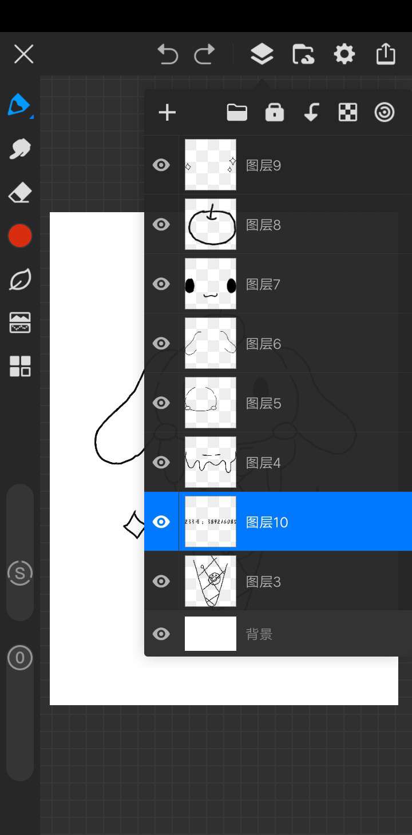Viewport: 412px width, 835px height.
Task: Hide the 背景 layer
Action: pyautogui.click(x=161, y=634)
